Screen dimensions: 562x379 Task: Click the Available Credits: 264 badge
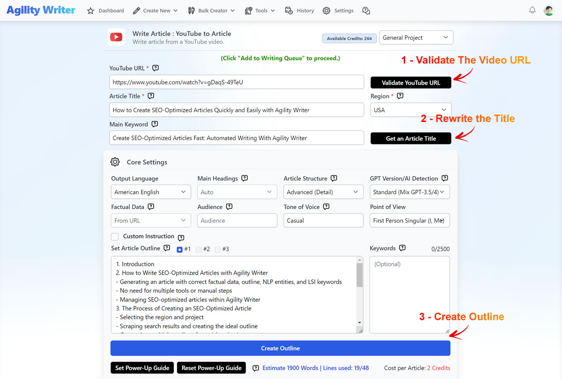349,38
